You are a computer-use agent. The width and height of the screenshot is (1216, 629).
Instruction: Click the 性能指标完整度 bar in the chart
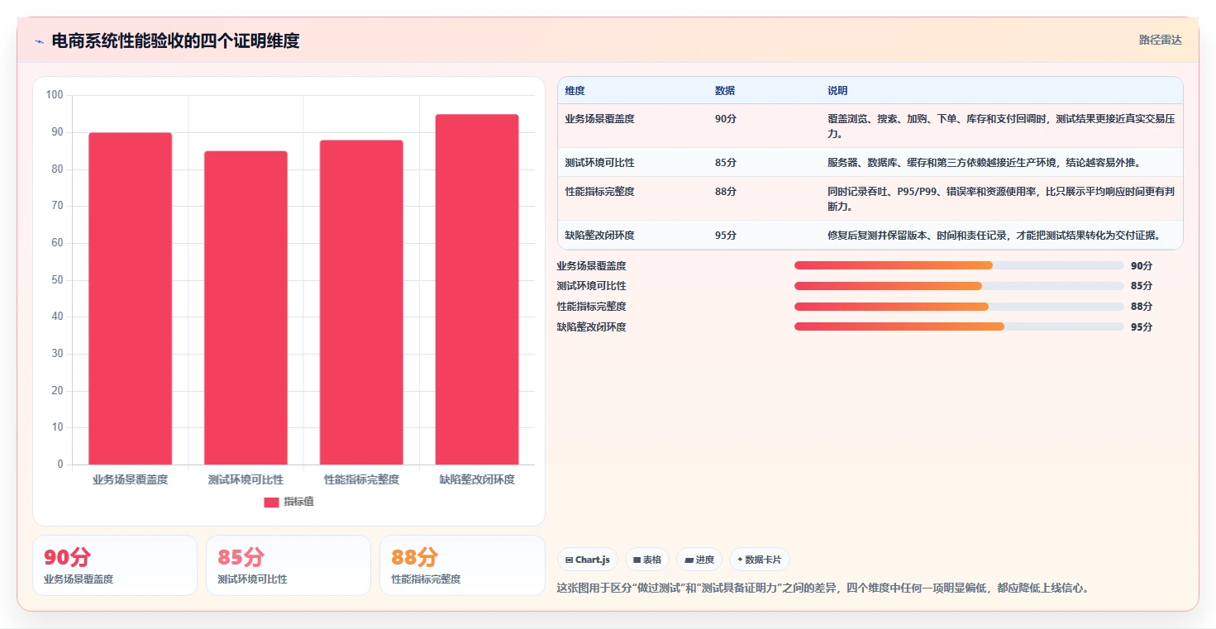361,303
